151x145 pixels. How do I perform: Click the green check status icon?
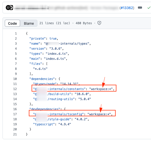coord(149,8)
